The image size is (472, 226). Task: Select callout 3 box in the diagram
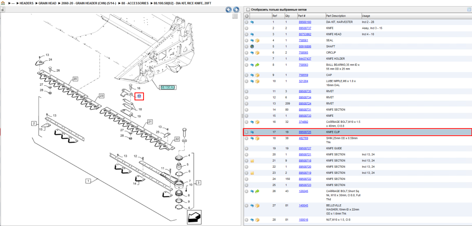tap(198, 182)
